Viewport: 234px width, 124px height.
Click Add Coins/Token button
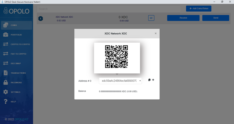pyautogui.click(x=198, y=8)
